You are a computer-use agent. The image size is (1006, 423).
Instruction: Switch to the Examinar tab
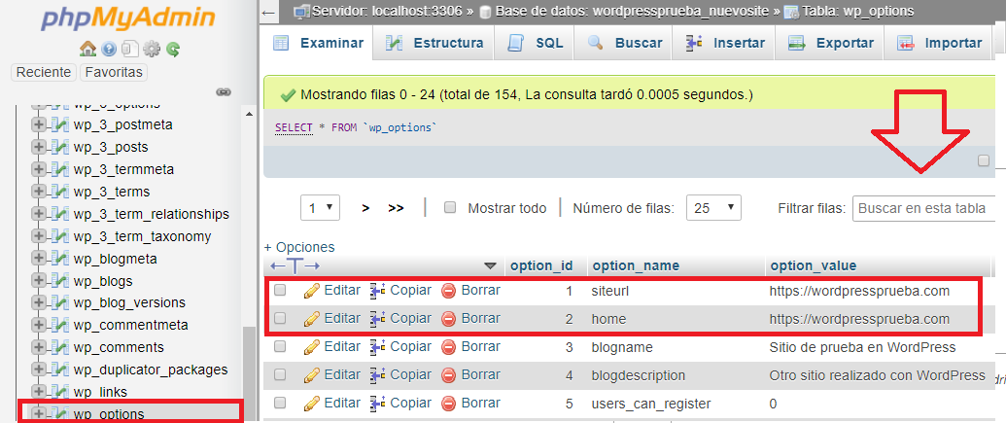point(318,44)
